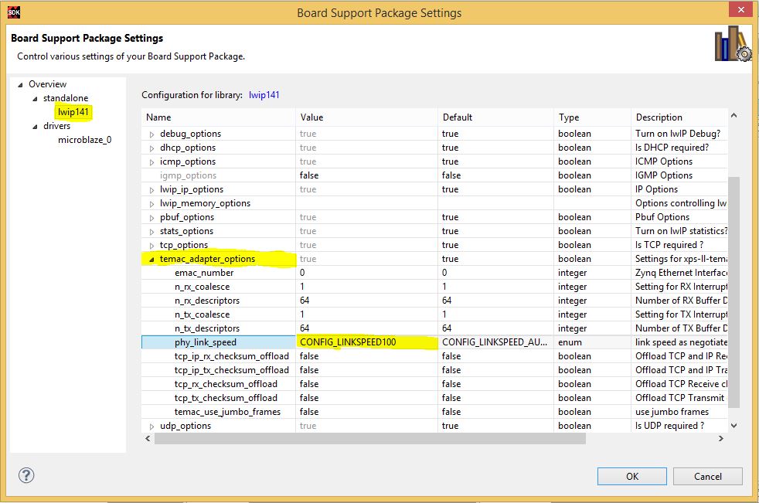Click the phy_link_speed row name
Viewport: 759px width, 503px height.
point(206,342)
